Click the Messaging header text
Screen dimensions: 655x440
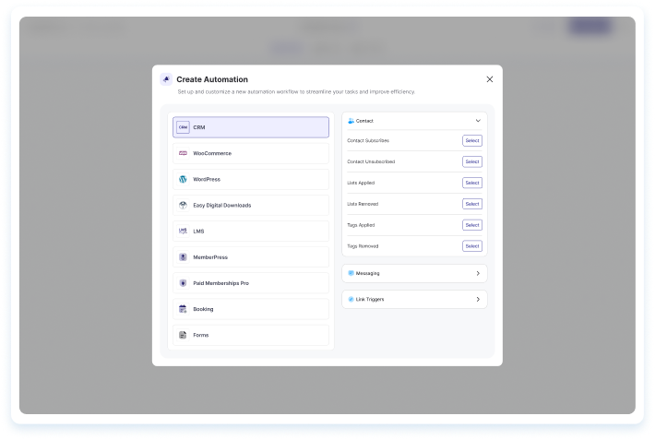click(367, 273)
